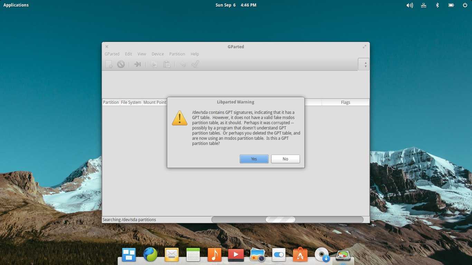Open the Applications menu in top panel
Screen dimensions: 472x265
pos(16,5)
